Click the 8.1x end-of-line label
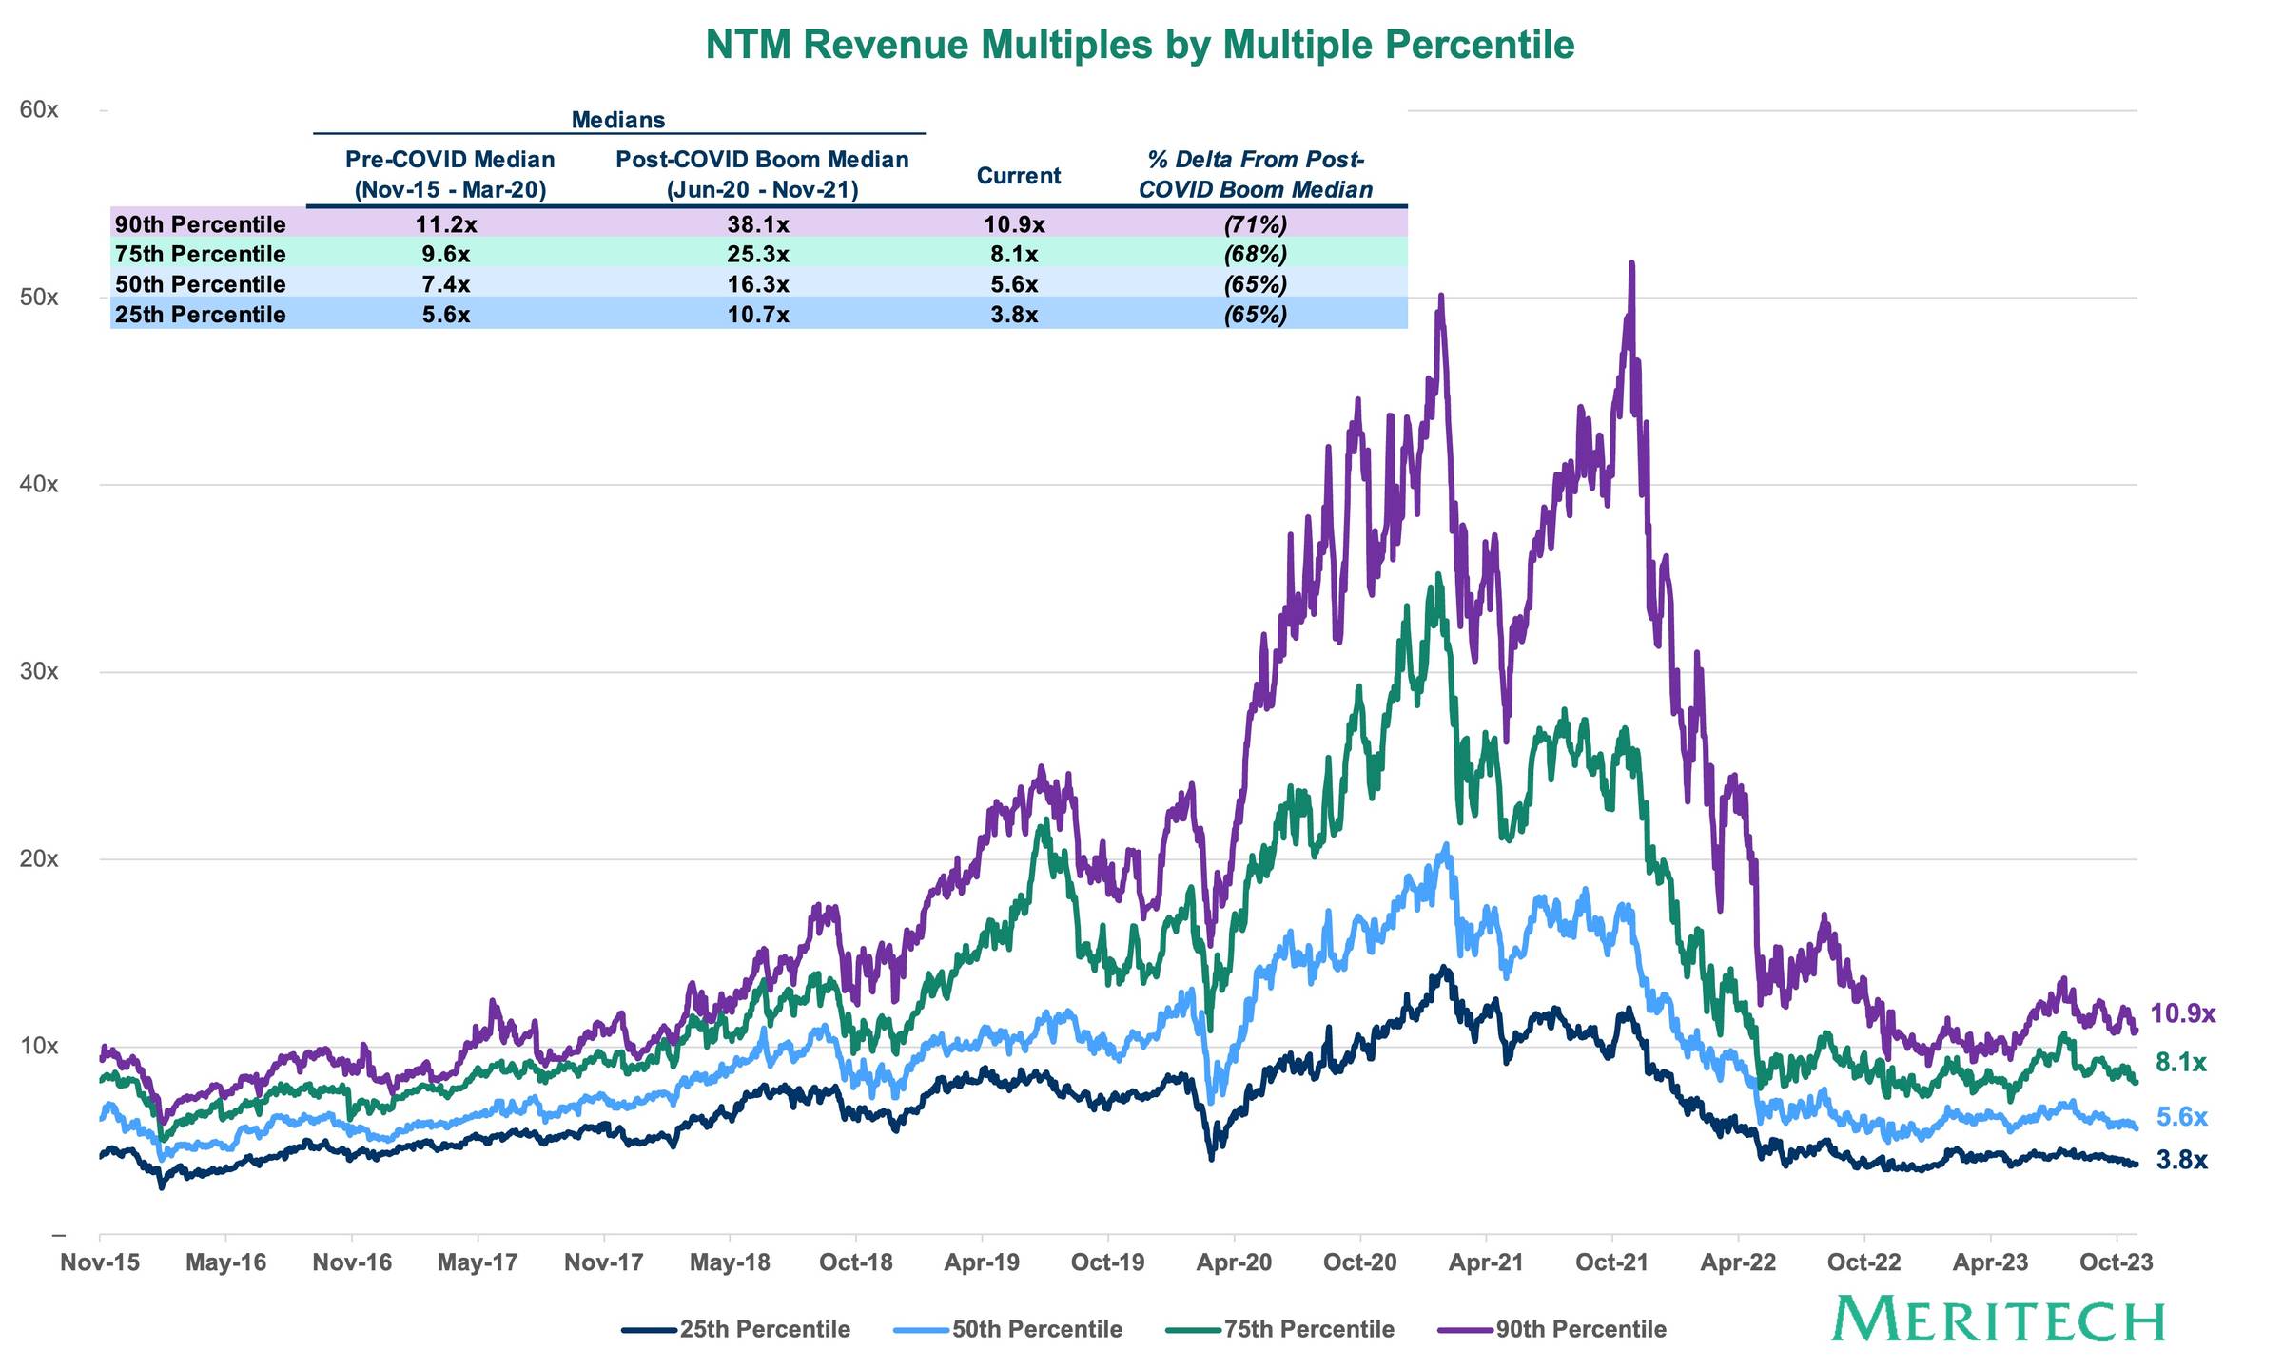This screenshot has height=1368, width=2283. (2181, 1063)
